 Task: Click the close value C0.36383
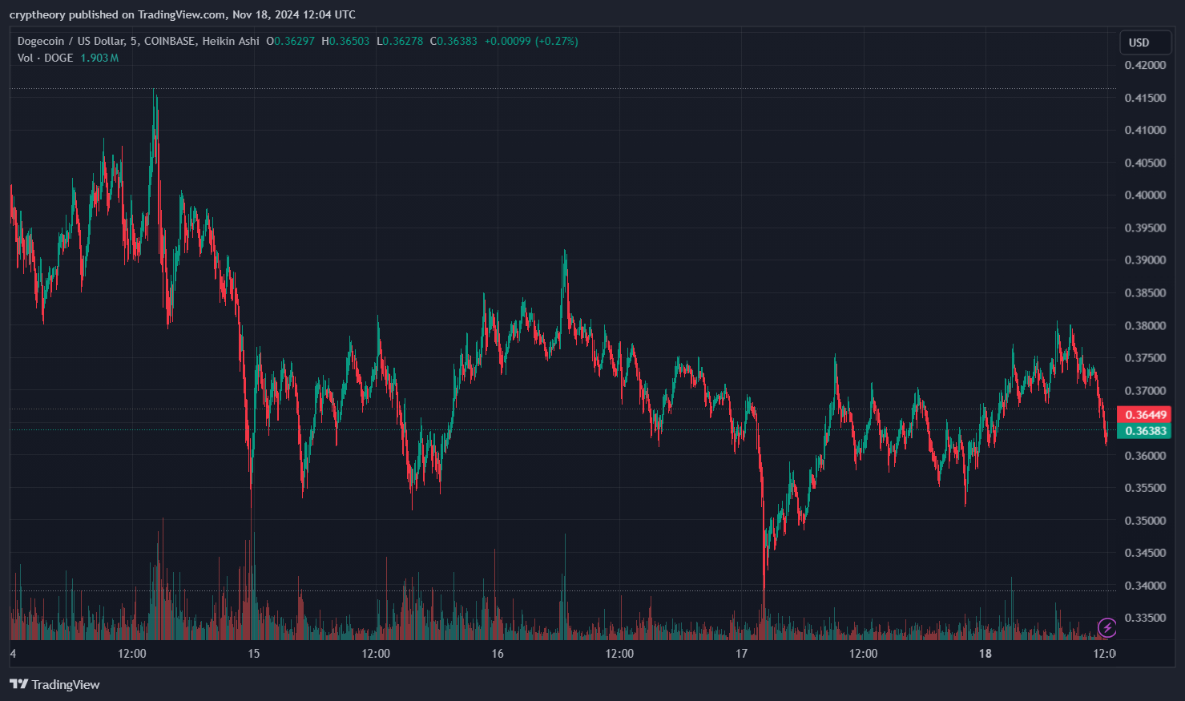tap(453, 41)
